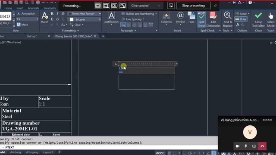The width and height of the screenshot is (276, 155).
Task: Close Text Editor with green checkmark
Action: point(258,19)
